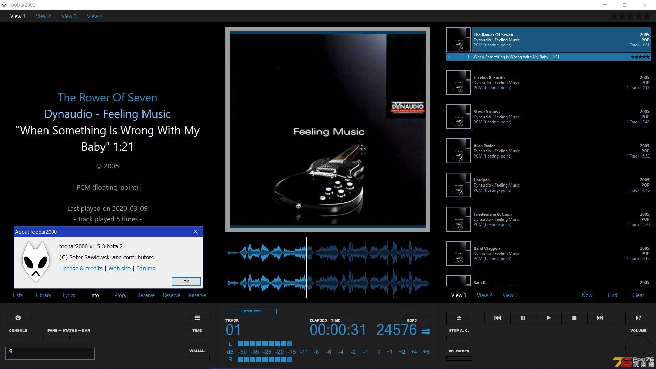
Task: Expand the PANE — STATUS — BAR menu
Action: coord(69,330)
